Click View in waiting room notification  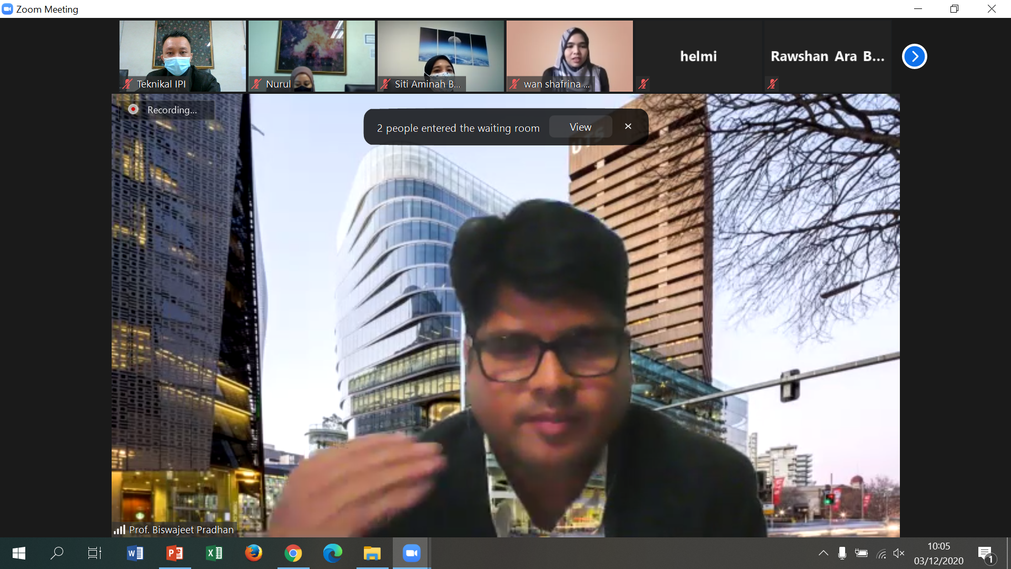[x=580, y=127]
